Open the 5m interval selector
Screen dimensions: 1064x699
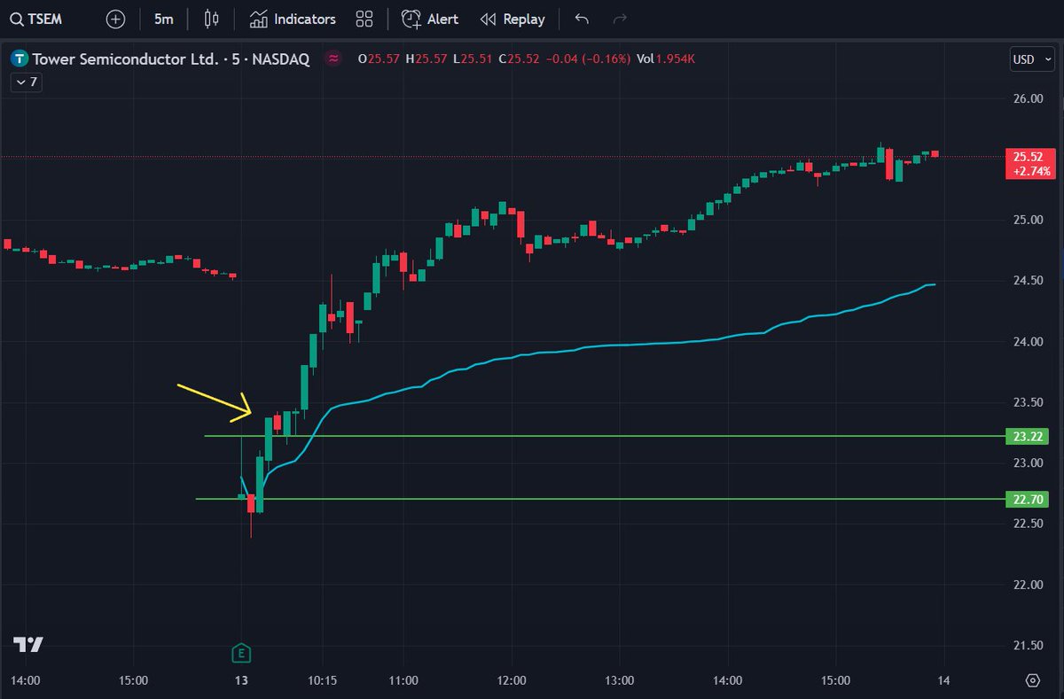click(163, 19)
